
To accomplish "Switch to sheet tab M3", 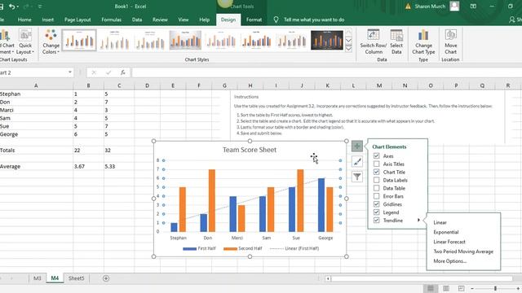I will 37,278.
